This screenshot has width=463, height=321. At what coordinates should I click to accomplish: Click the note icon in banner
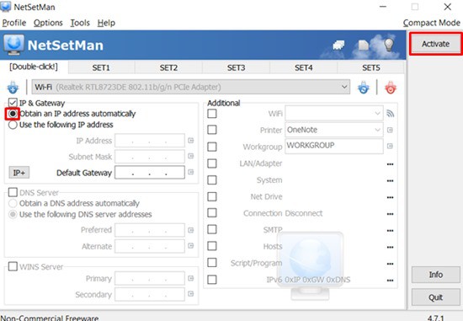pos(364,45)
